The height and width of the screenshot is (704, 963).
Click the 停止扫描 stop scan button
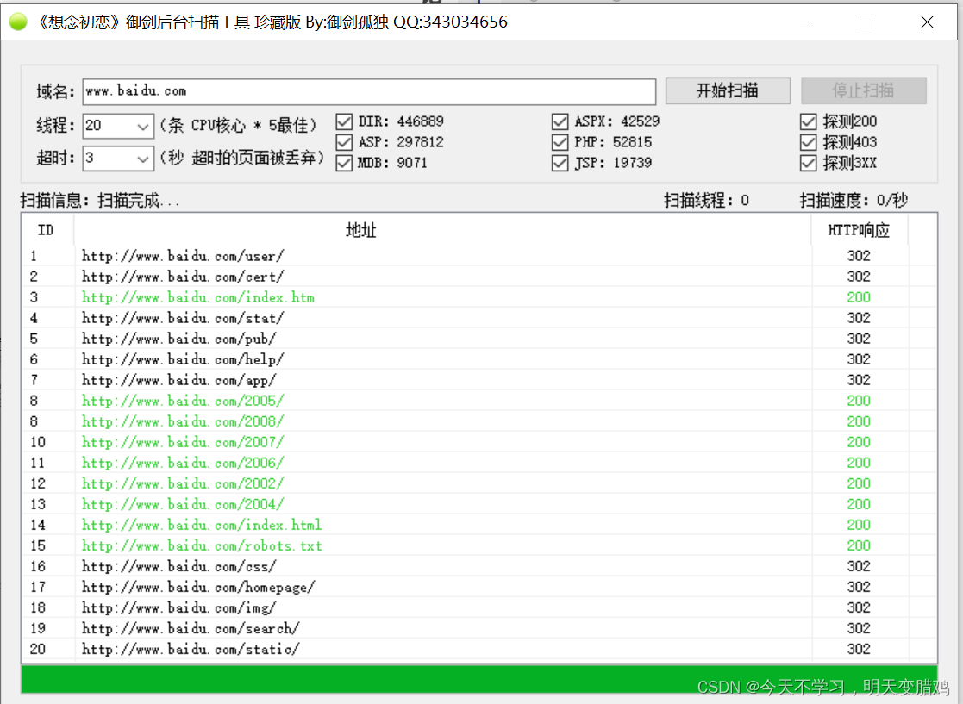[864, 90]
